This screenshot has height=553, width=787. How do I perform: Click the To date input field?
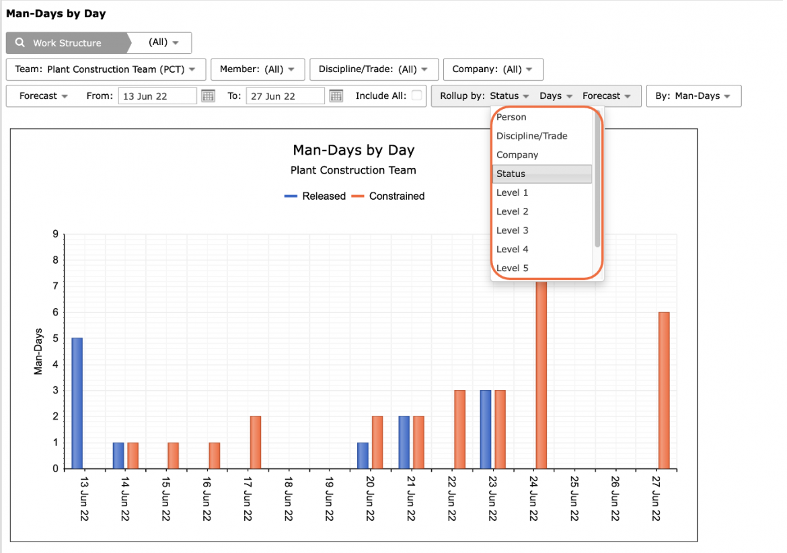pyautogui.click(x=285, y=96)
